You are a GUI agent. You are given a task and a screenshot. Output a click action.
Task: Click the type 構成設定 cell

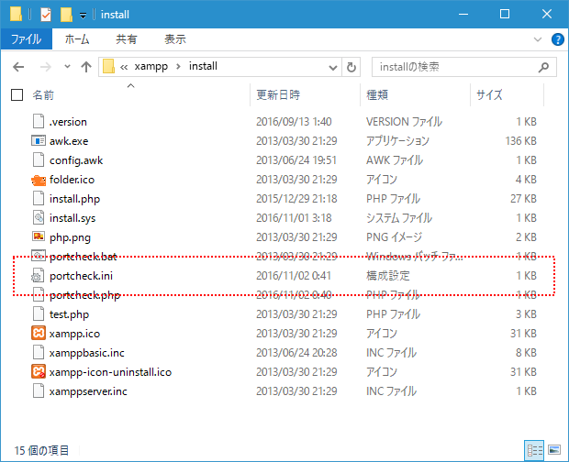tap(388, 276)
